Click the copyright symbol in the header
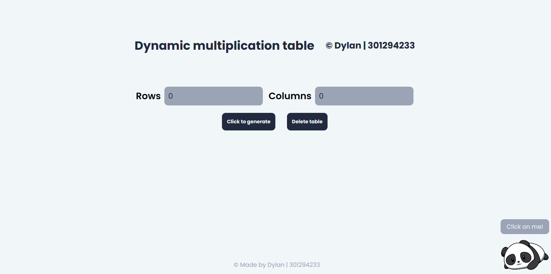551x274 pixels. tap(329, 46)
